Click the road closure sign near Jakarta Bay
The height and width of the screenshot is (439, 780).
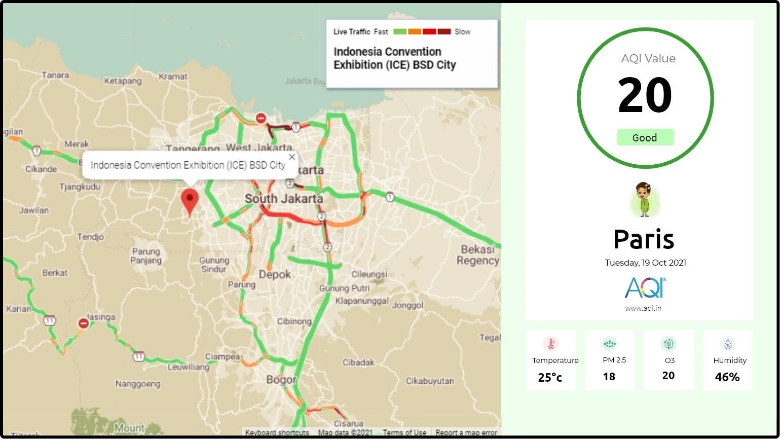261,118
